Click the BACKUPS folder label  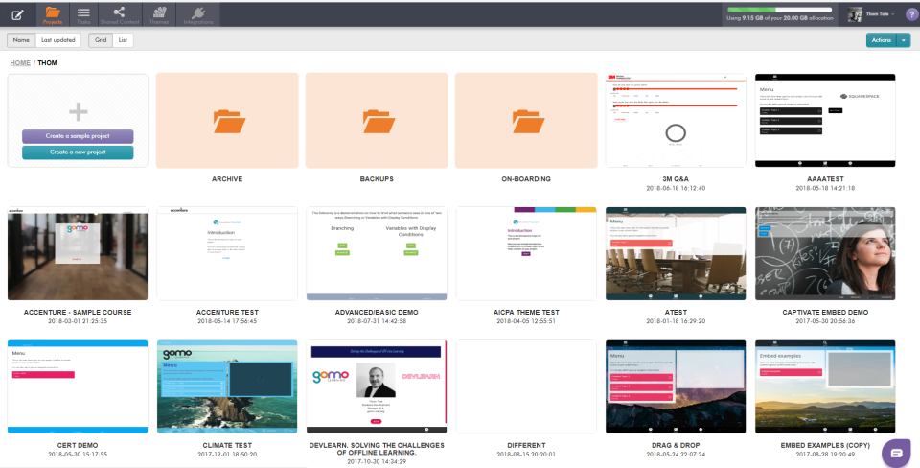pyautogui.click(x=377, y=179)
